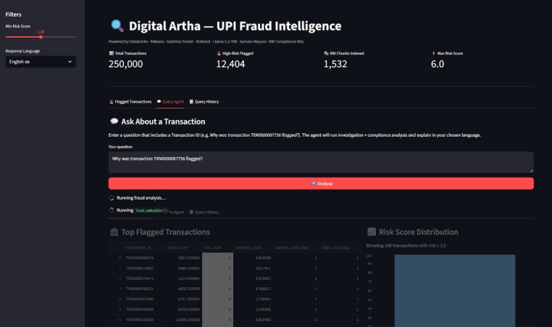Click the red Analyse button
The width and height of the screenshot is (552, 327).
click(x=321, y=184)
